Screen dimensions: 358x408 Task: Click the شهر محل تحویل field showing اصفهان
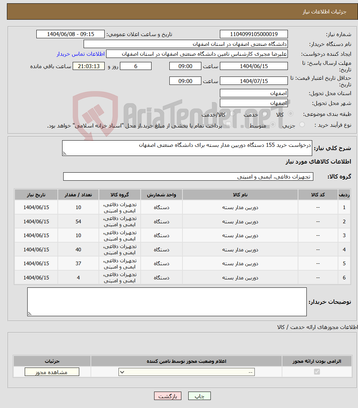(253, 102)
